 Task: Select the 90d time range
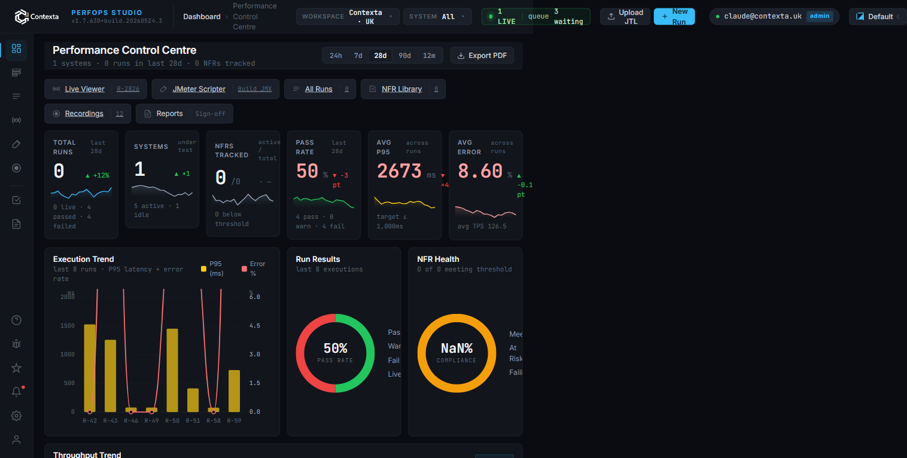tap(405, 56)
